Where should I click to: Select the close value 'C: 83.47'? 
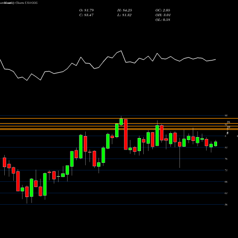(86, 15)
